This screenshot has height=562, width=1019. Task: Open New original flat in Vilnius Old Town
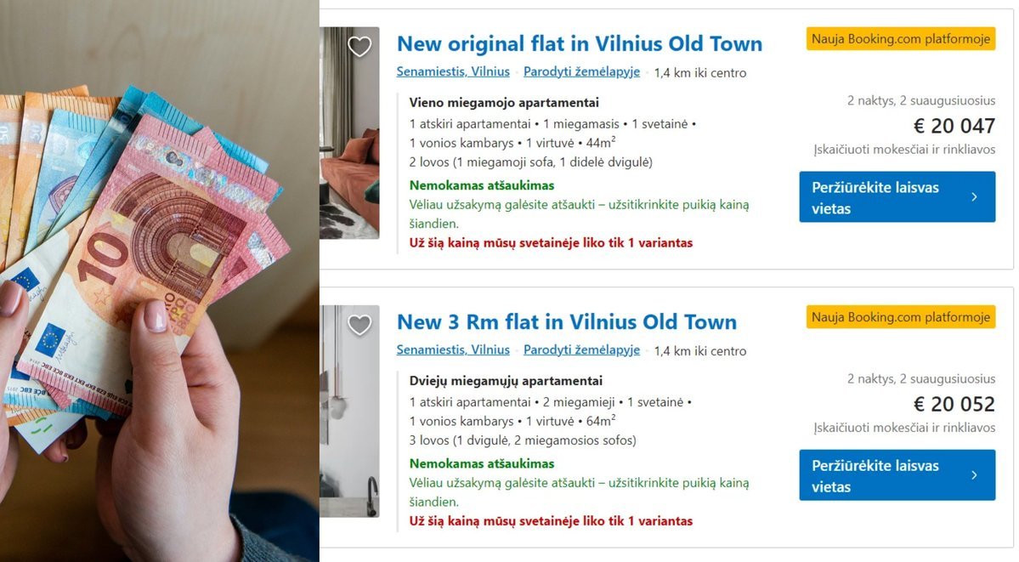[580, 43]
